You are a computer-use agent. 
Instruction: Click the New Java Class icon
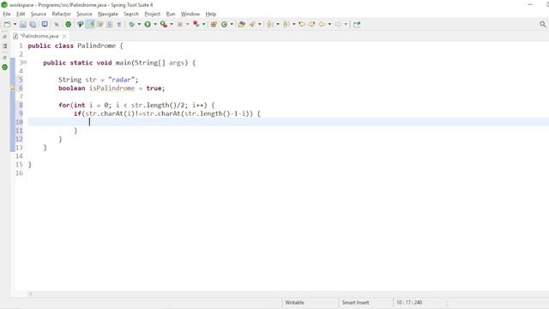pos(224,24)
